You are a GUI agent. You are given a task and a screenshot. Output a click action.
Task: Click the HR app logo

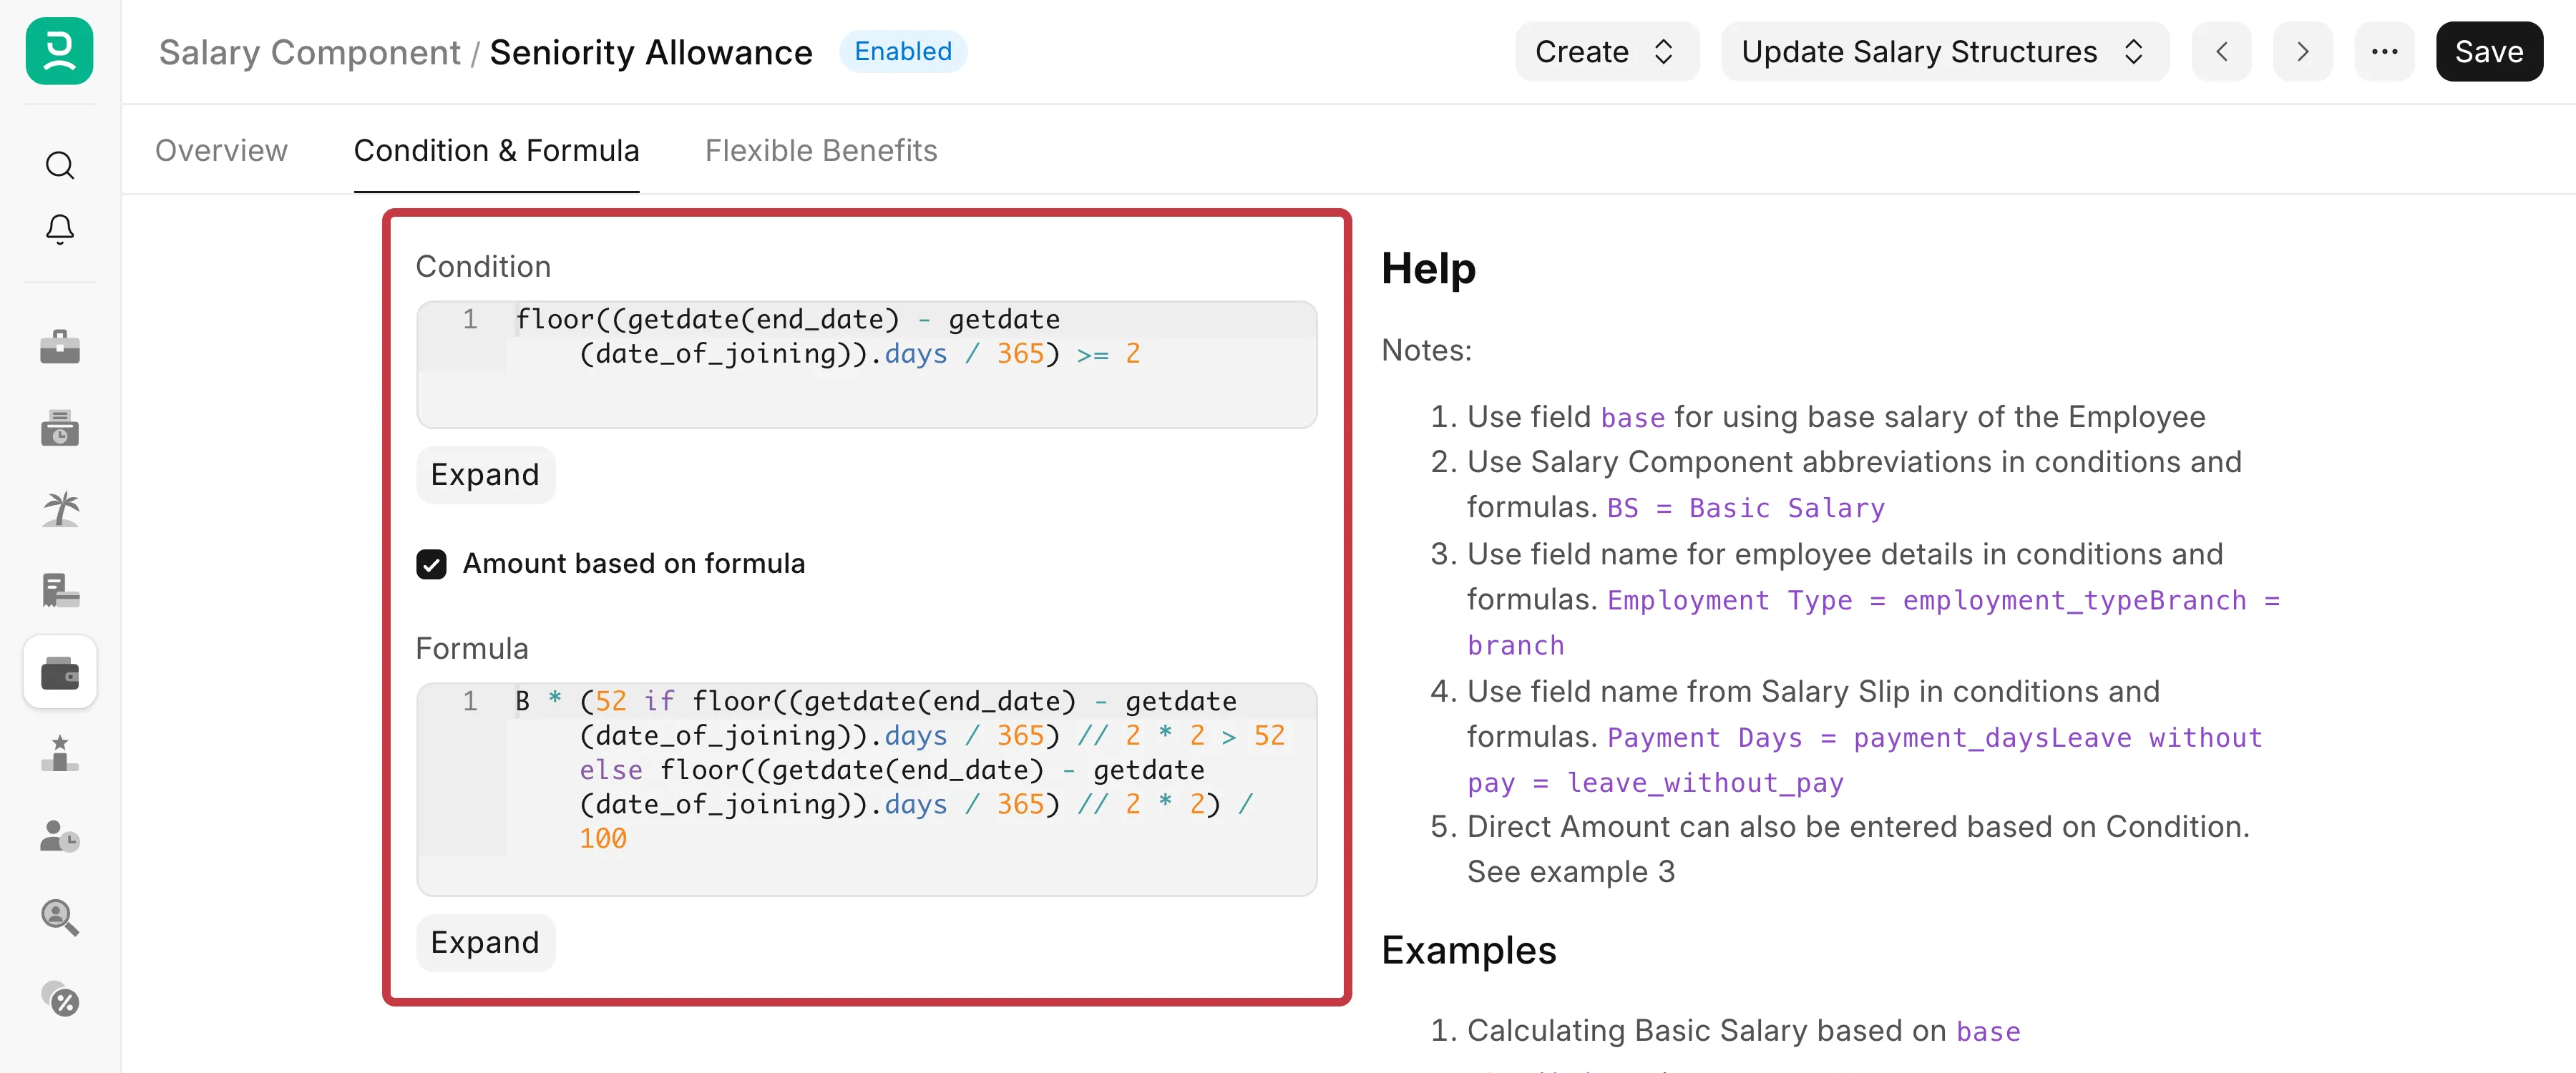point(59,51)
